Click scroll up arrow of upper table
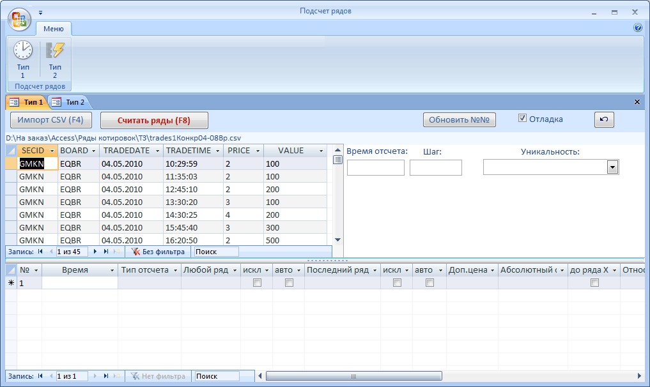The width and height of the screenshot is (650, 387). click(338, 150)
